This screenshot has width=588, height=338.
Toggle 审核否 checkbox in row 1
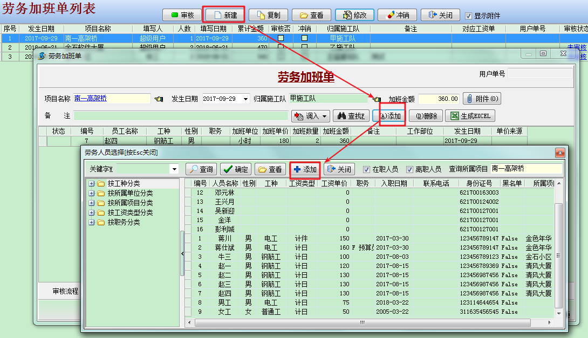click(281, 38)
